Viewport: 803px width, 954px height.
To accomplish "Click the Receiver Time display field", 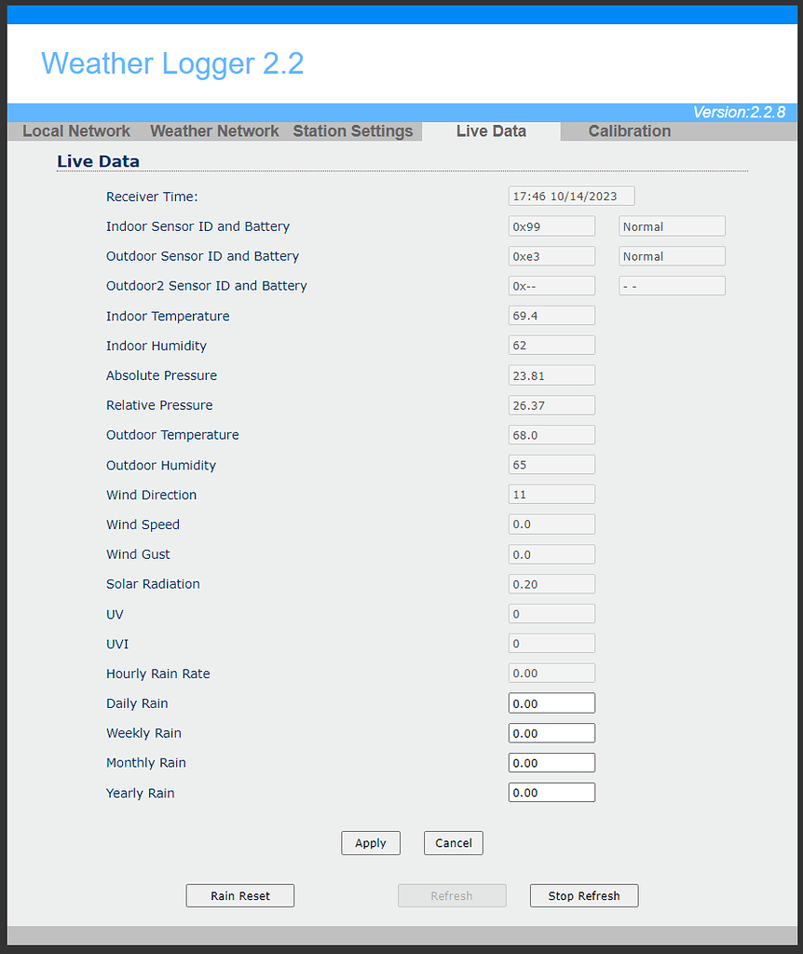I will (571, 196).
